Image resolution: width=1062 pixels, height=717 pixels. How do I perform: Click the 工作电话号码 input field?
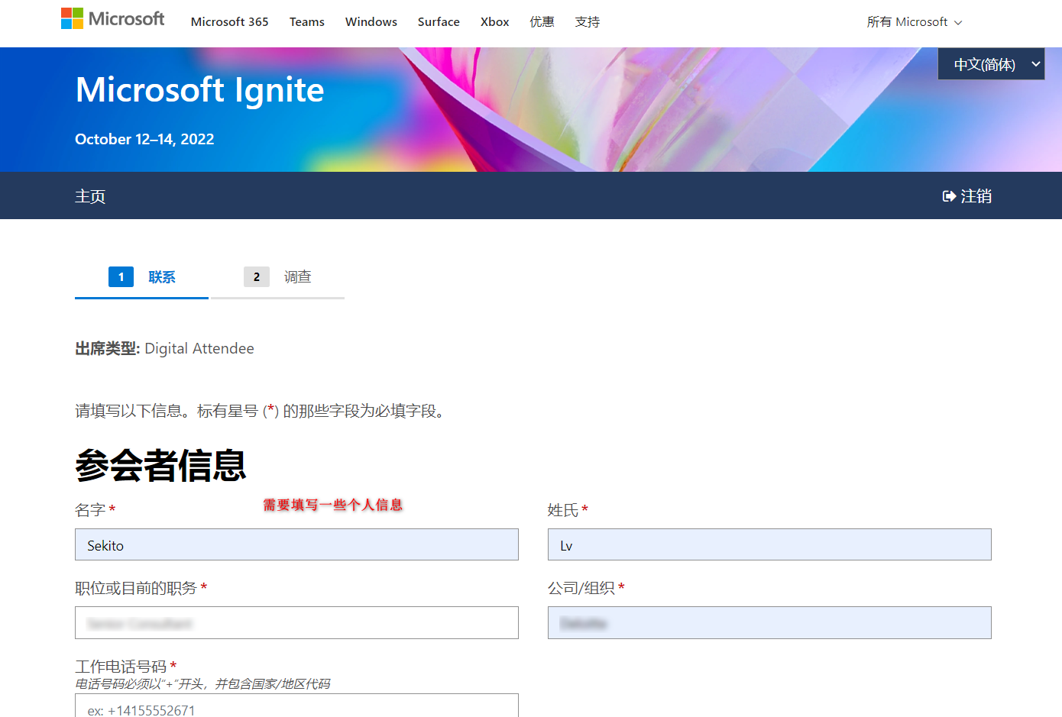(296, 706)
